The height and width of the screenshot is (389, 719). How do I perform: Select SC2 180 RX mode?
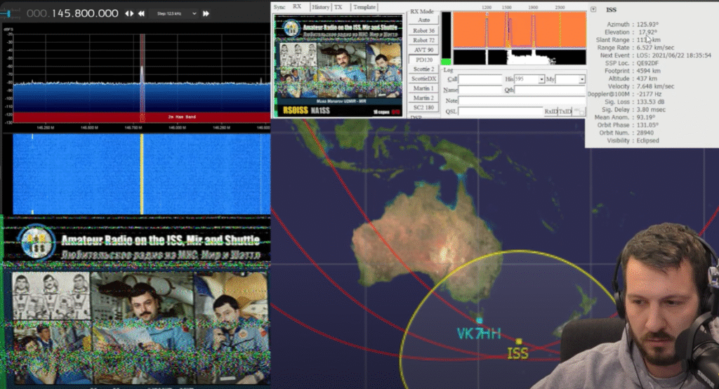pos(423,107)
